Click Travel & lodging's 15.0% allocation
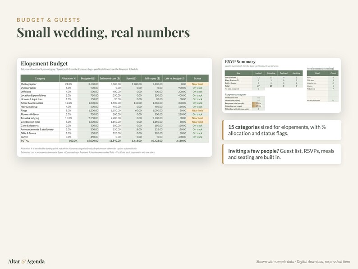 [x=69, y=118]
